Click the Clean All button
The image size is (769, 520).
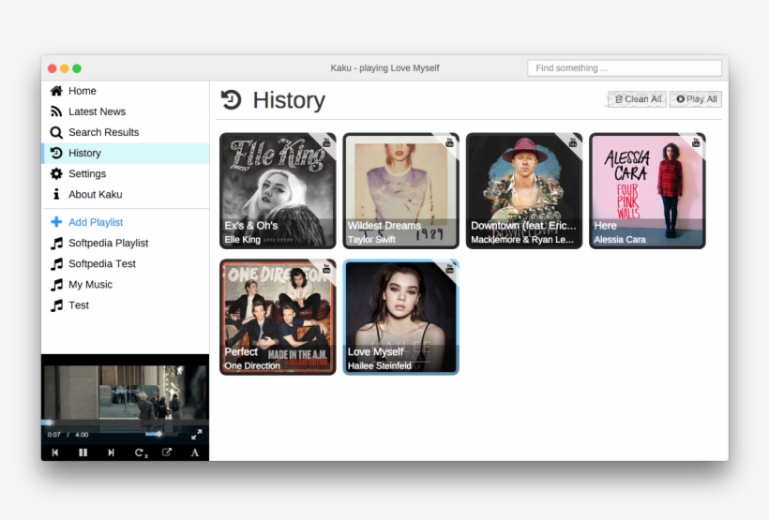[637, 99]
